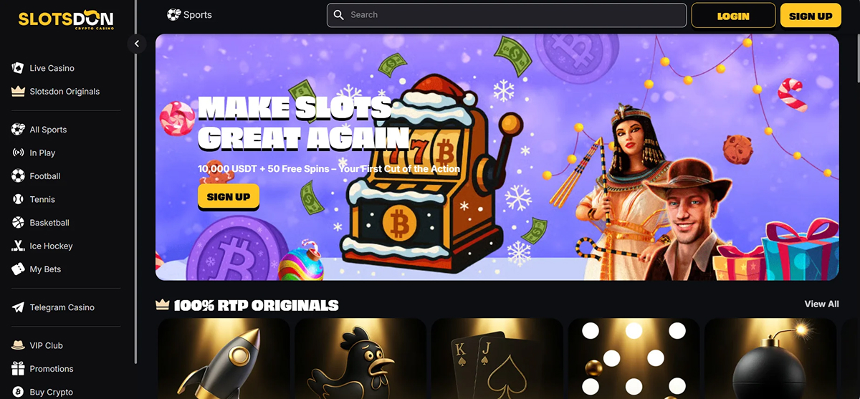
Task: Select All Sports in the sidebar
Action: pyautogui.click(x=48, y=130)
